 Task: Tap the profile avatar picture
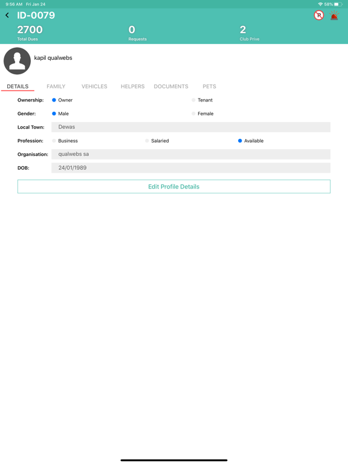(17, 60)
